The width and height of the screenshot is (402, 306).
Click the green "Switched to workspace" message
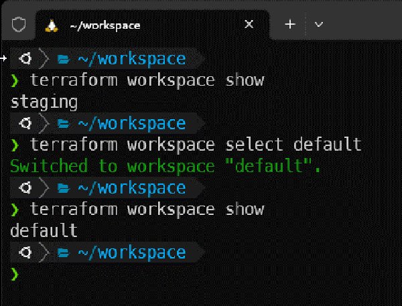tap(166, 167)
